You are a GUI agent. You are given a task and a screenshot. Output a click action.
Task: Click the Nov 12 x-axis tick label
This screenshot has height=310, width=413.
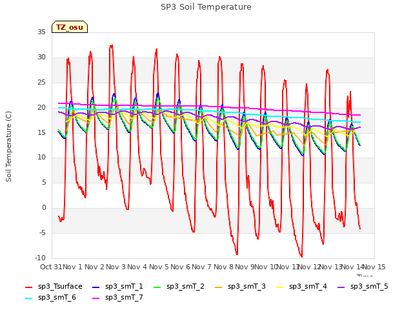pyautogui.click(x=310, y=267)
